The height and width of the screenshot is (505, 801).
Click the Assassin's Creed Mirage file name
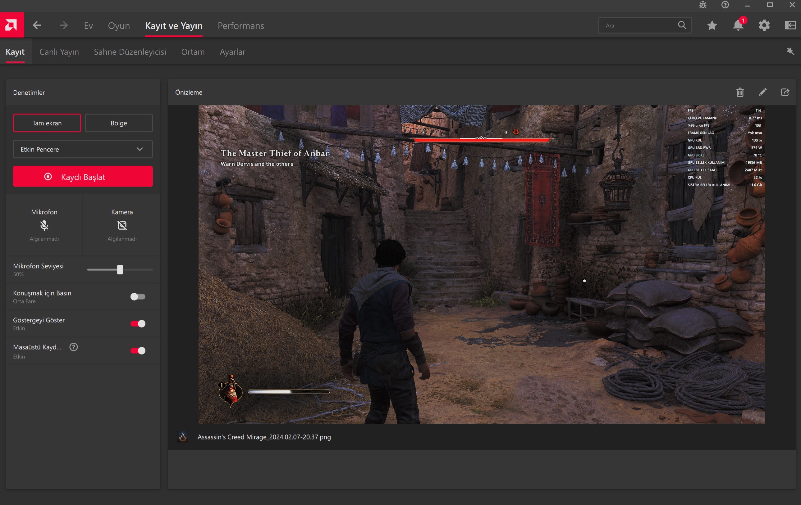[x=264, y=437]
